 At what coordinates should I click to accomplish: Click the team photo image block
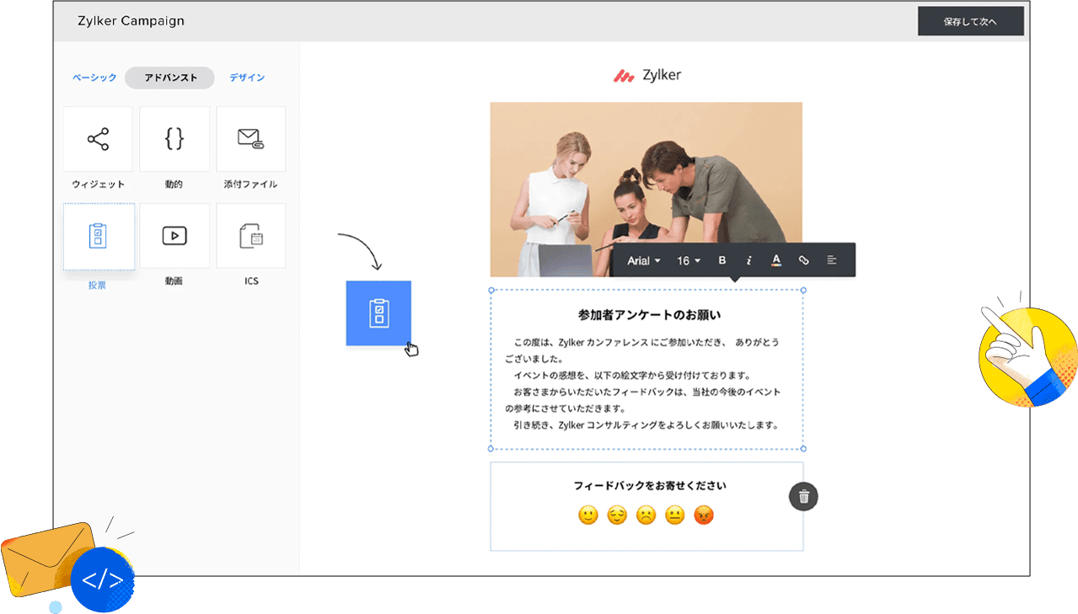(646, 177)
